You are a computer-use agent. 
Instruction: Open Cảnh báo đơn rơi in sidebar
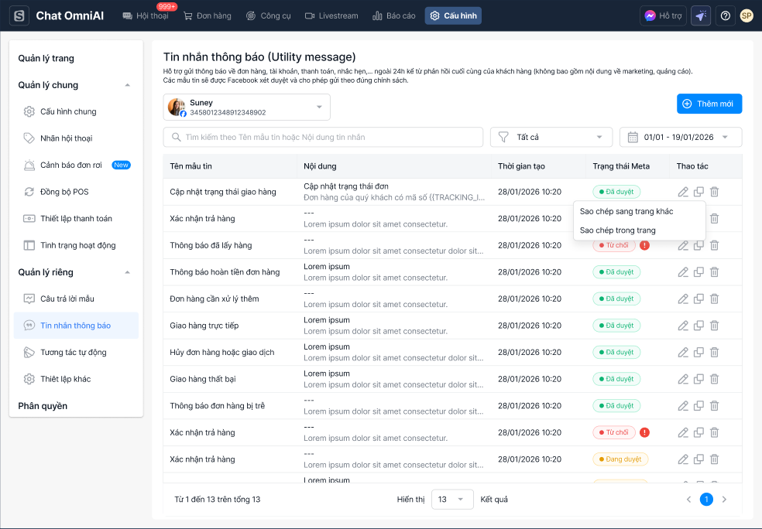point(71,165)
